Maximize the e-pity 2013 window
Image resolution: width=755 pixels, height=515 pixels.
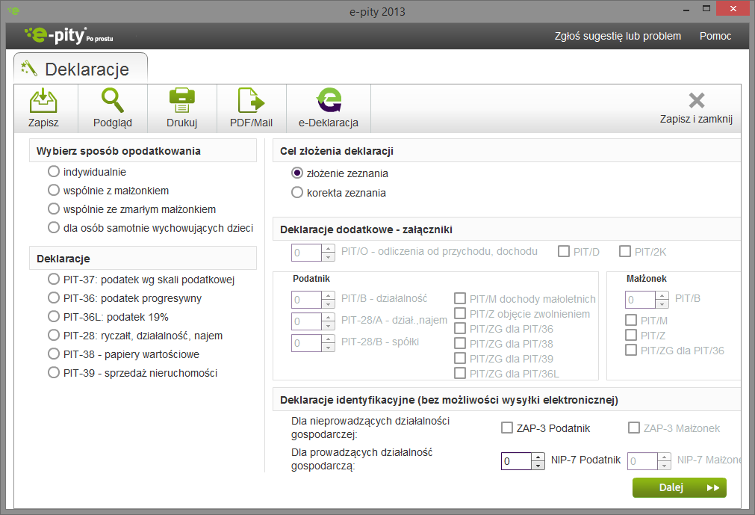click(706, 9)
